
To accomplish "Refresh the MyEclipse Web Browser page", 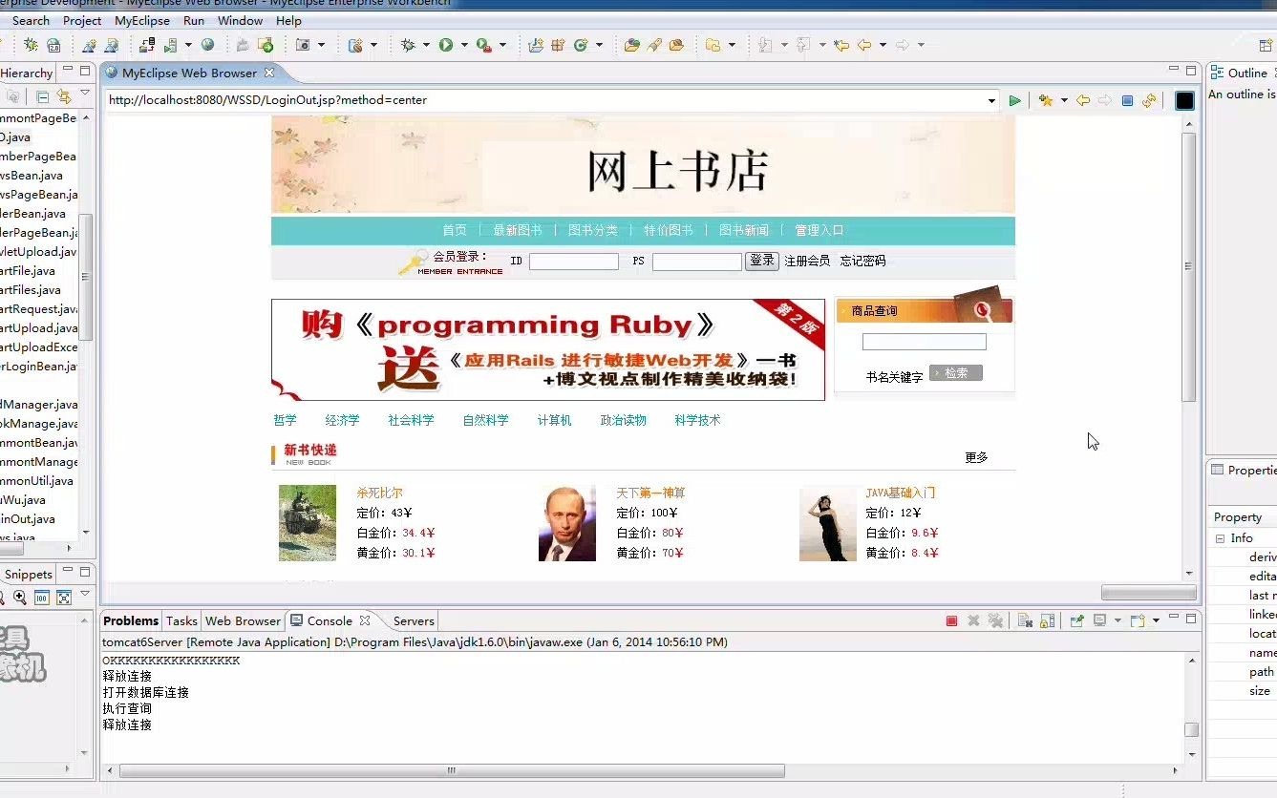I will [1149, 100].
